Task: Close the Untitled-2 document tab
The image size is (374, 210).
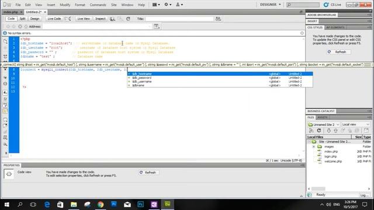Action: click(45, 12)
